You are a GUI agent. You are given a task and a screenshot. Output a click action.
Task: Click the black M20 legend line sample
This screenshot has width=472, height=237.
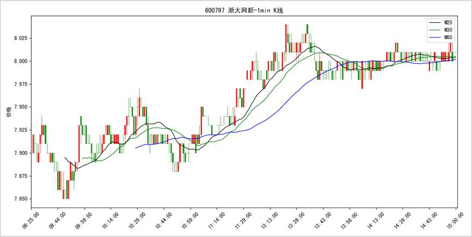click(435, 22)
